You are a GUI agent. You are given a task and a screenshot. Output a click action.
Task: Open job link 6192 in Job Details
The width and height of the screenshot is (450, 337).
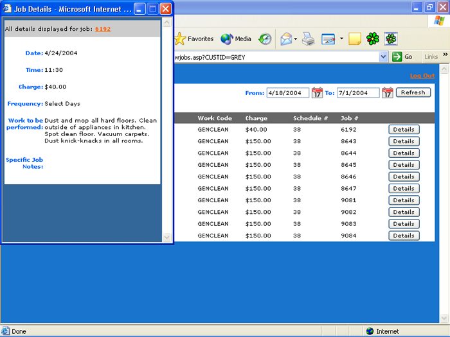pyautogui.click(x=103, y=29)
